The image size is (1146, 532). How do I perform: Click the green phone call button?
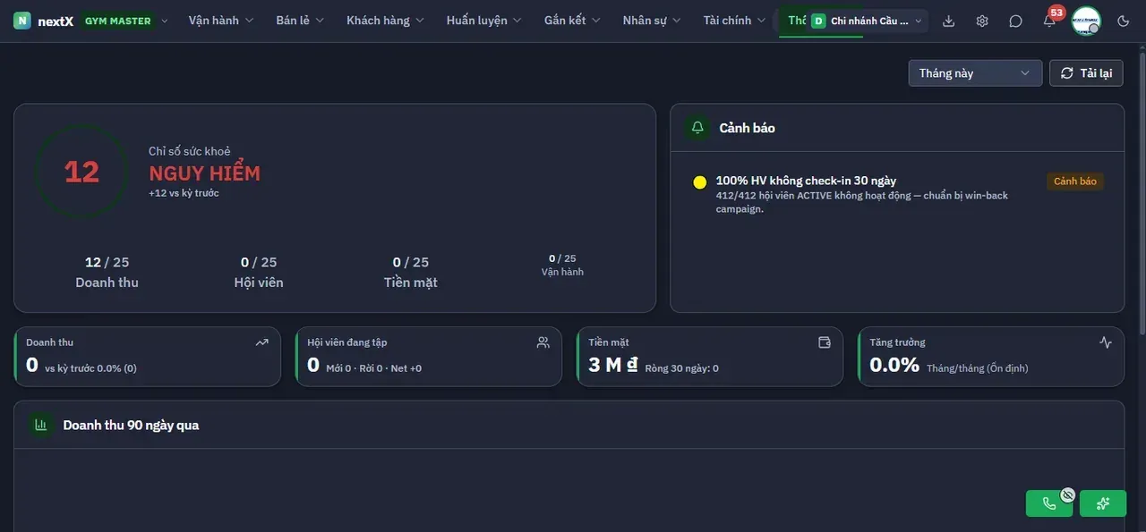(1049, 503)
